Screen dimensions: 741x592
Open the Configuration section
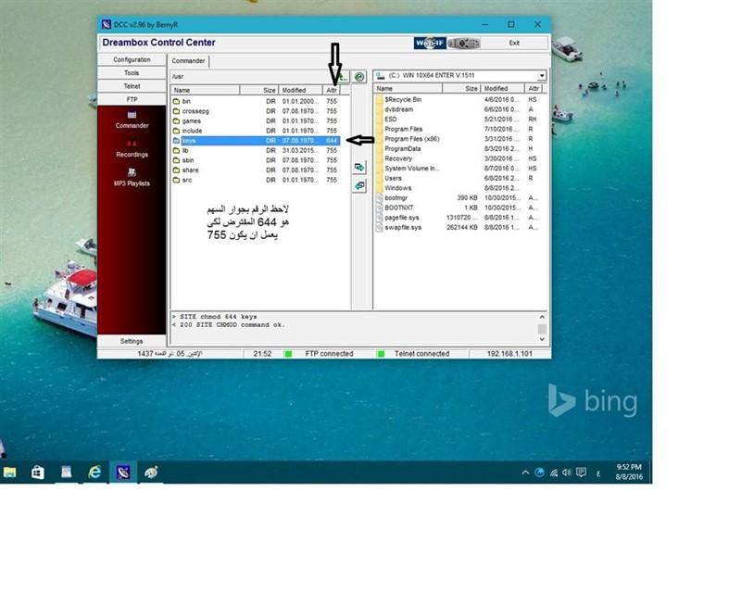click(132, 59)
